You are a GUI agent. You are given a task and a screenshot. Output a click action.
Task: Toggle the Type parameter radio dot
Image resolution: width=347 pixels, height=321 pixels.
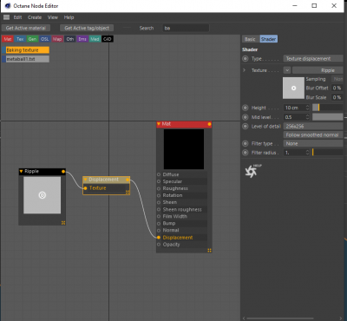click(x=246, y=59)
